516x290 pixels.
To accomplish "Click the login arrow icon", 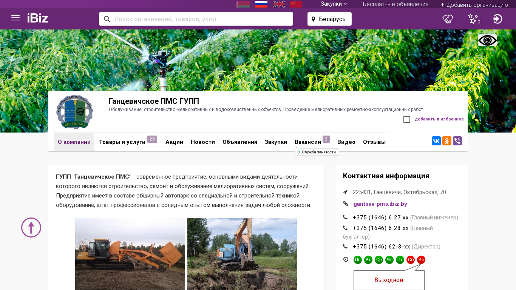I will tap(498, 19).
